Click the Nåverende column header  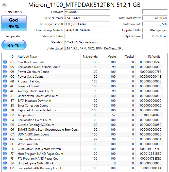point(90,56)
